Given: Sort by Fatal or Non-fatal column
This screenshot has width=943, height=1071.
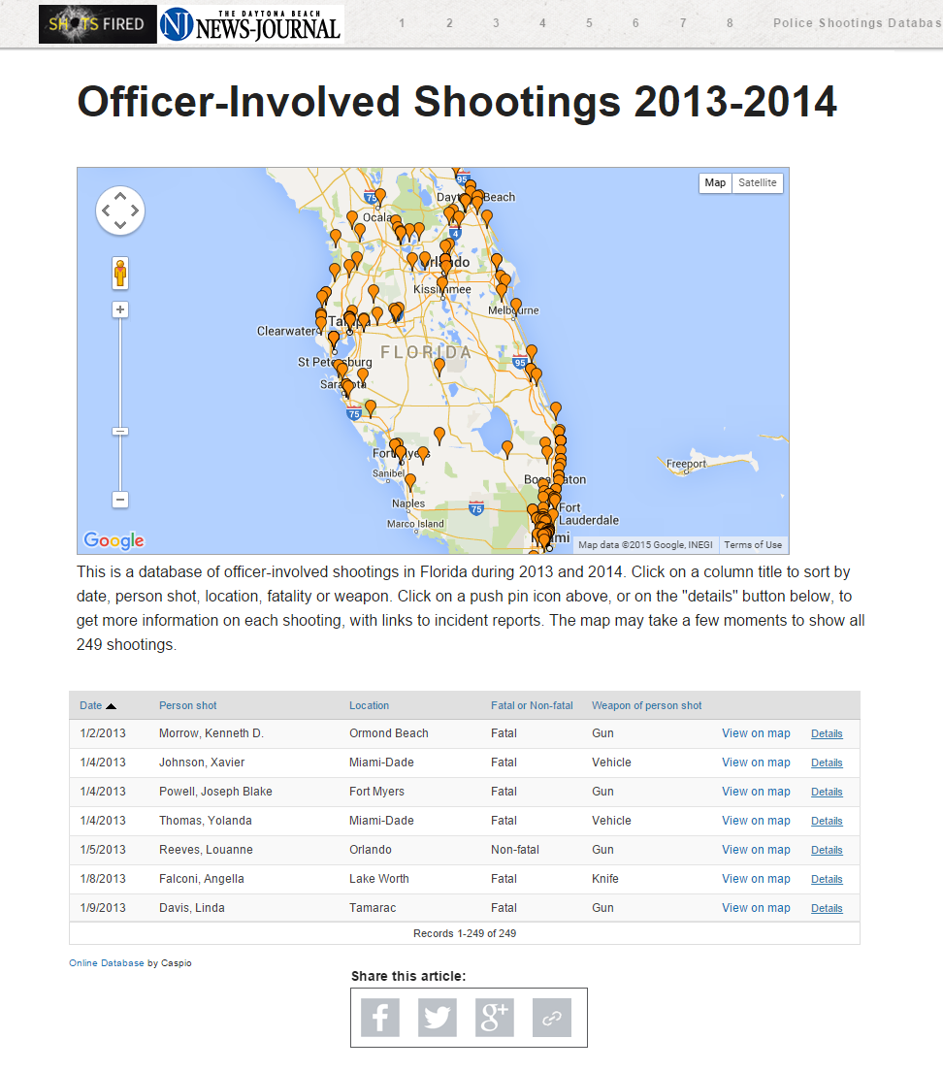Looking at the screenshot, I should tap(532, 705).
